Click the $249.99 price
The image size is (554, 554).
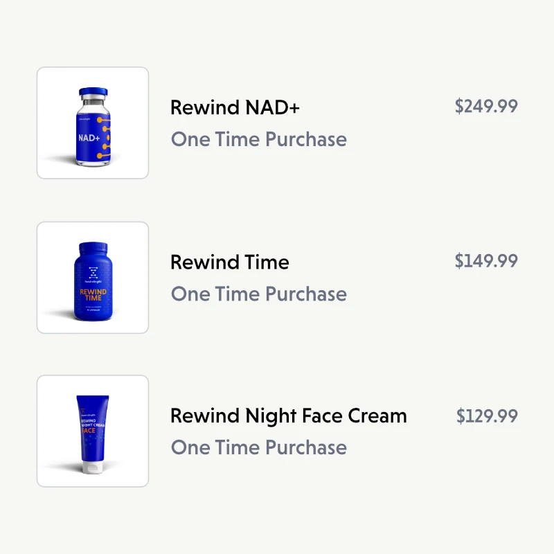[x=486, y=106]
